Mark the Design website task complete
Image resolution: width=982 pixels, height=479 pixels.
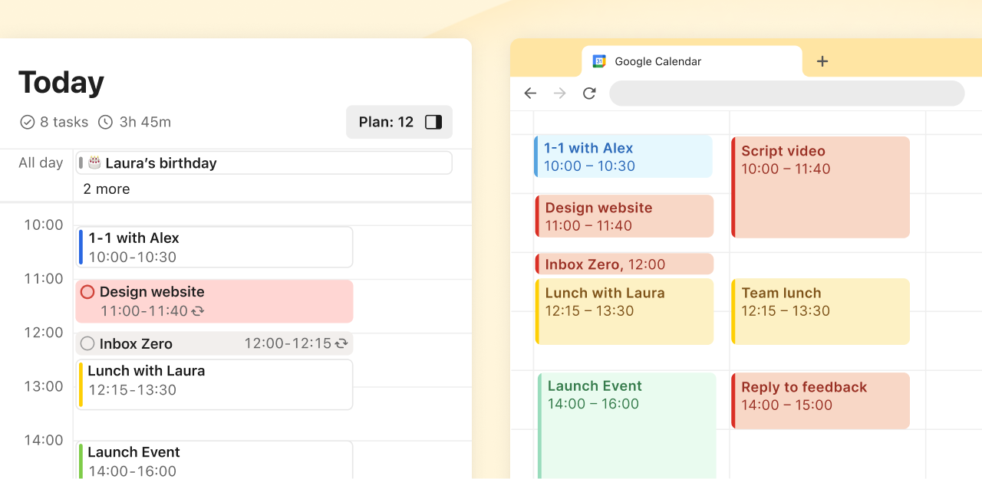(x=87, y=292)
